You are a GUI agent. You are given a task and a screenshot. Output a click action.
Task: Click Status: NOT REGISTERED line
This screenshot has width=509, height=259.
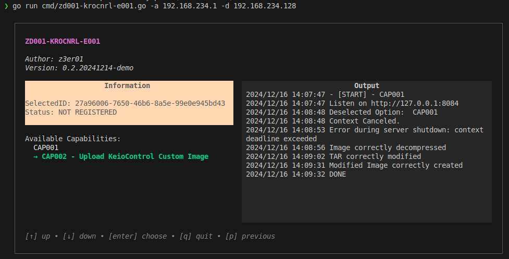(71, 112)
